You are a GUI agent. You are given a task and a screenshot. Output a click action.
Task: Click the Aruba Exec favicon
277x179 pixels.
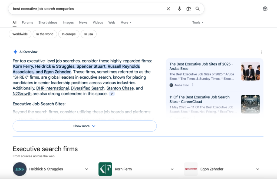(x=171, y=85)
